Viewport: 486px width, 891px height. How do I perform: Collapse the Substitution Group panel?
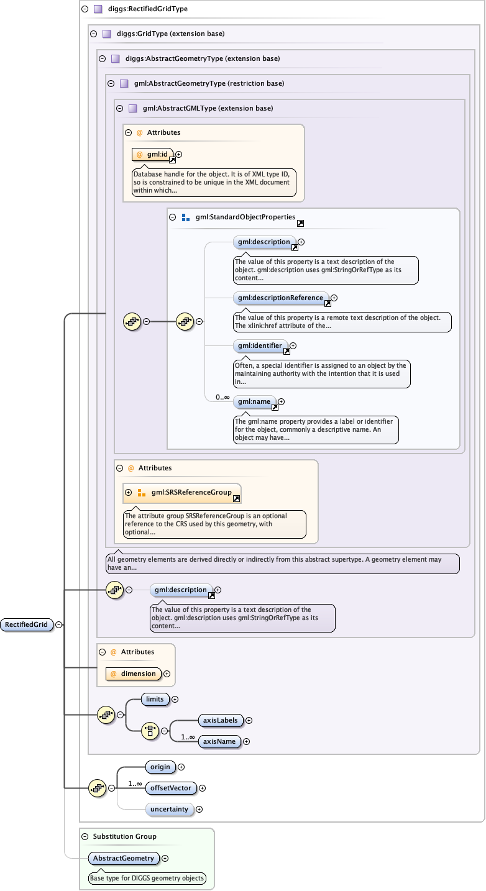click(85, 836)
